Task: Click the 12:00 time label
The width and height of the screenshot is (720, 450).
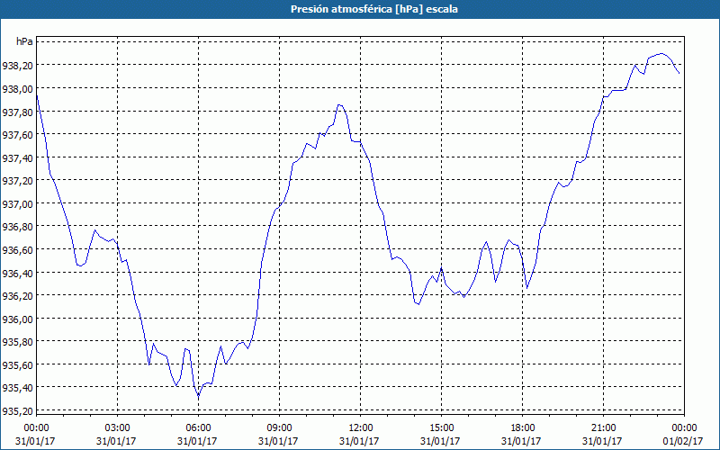Action: (x=361, y=428)
